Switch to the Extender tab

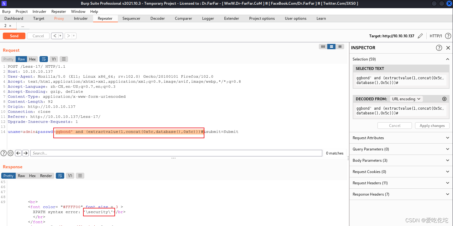pyautogui.click(x=232, y=18)
